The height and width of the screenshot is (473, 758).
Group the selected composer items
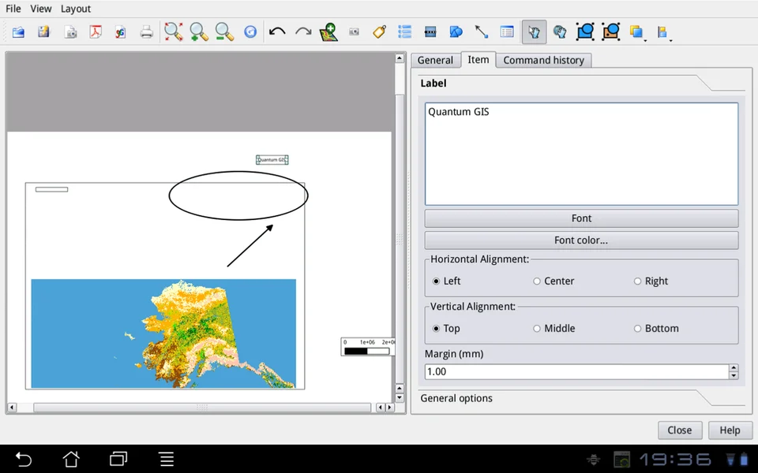pyautogui.click(x=585, y=32)
